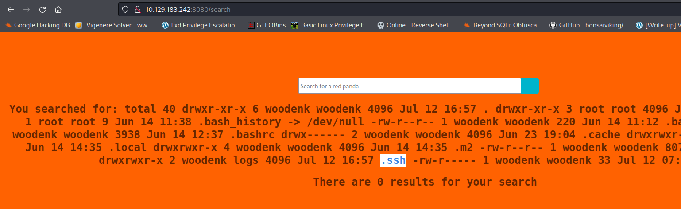Click the highlighted .ssh text

pos(393,160)
